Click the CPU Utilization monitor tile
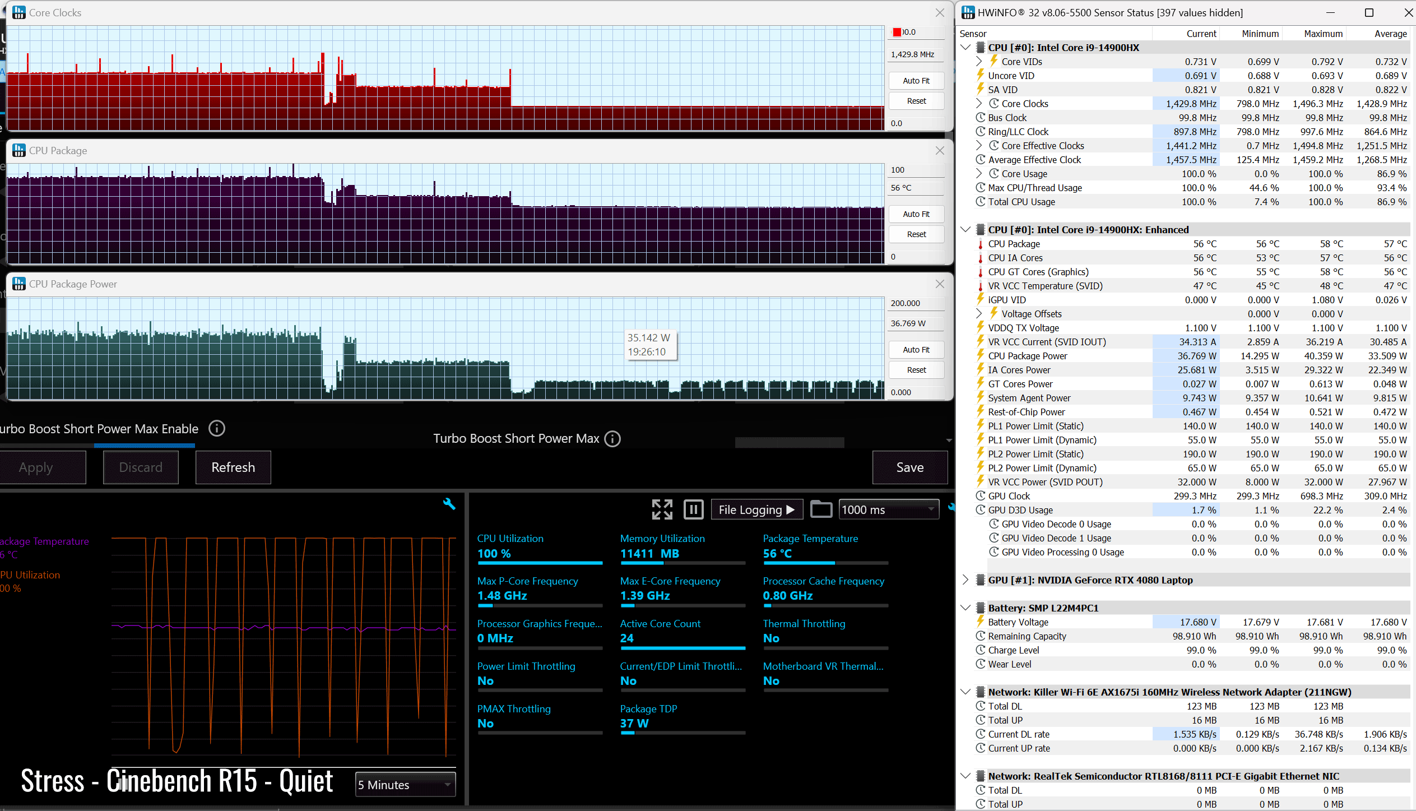This screenshot has height=811, width=1416. (x=540, y=548)
